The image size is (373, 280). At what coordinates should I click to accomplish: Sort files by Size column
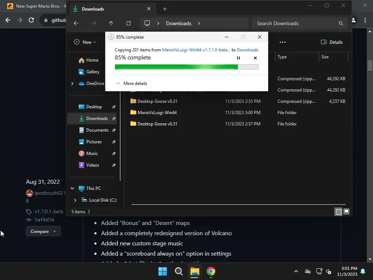pos(333,57)
